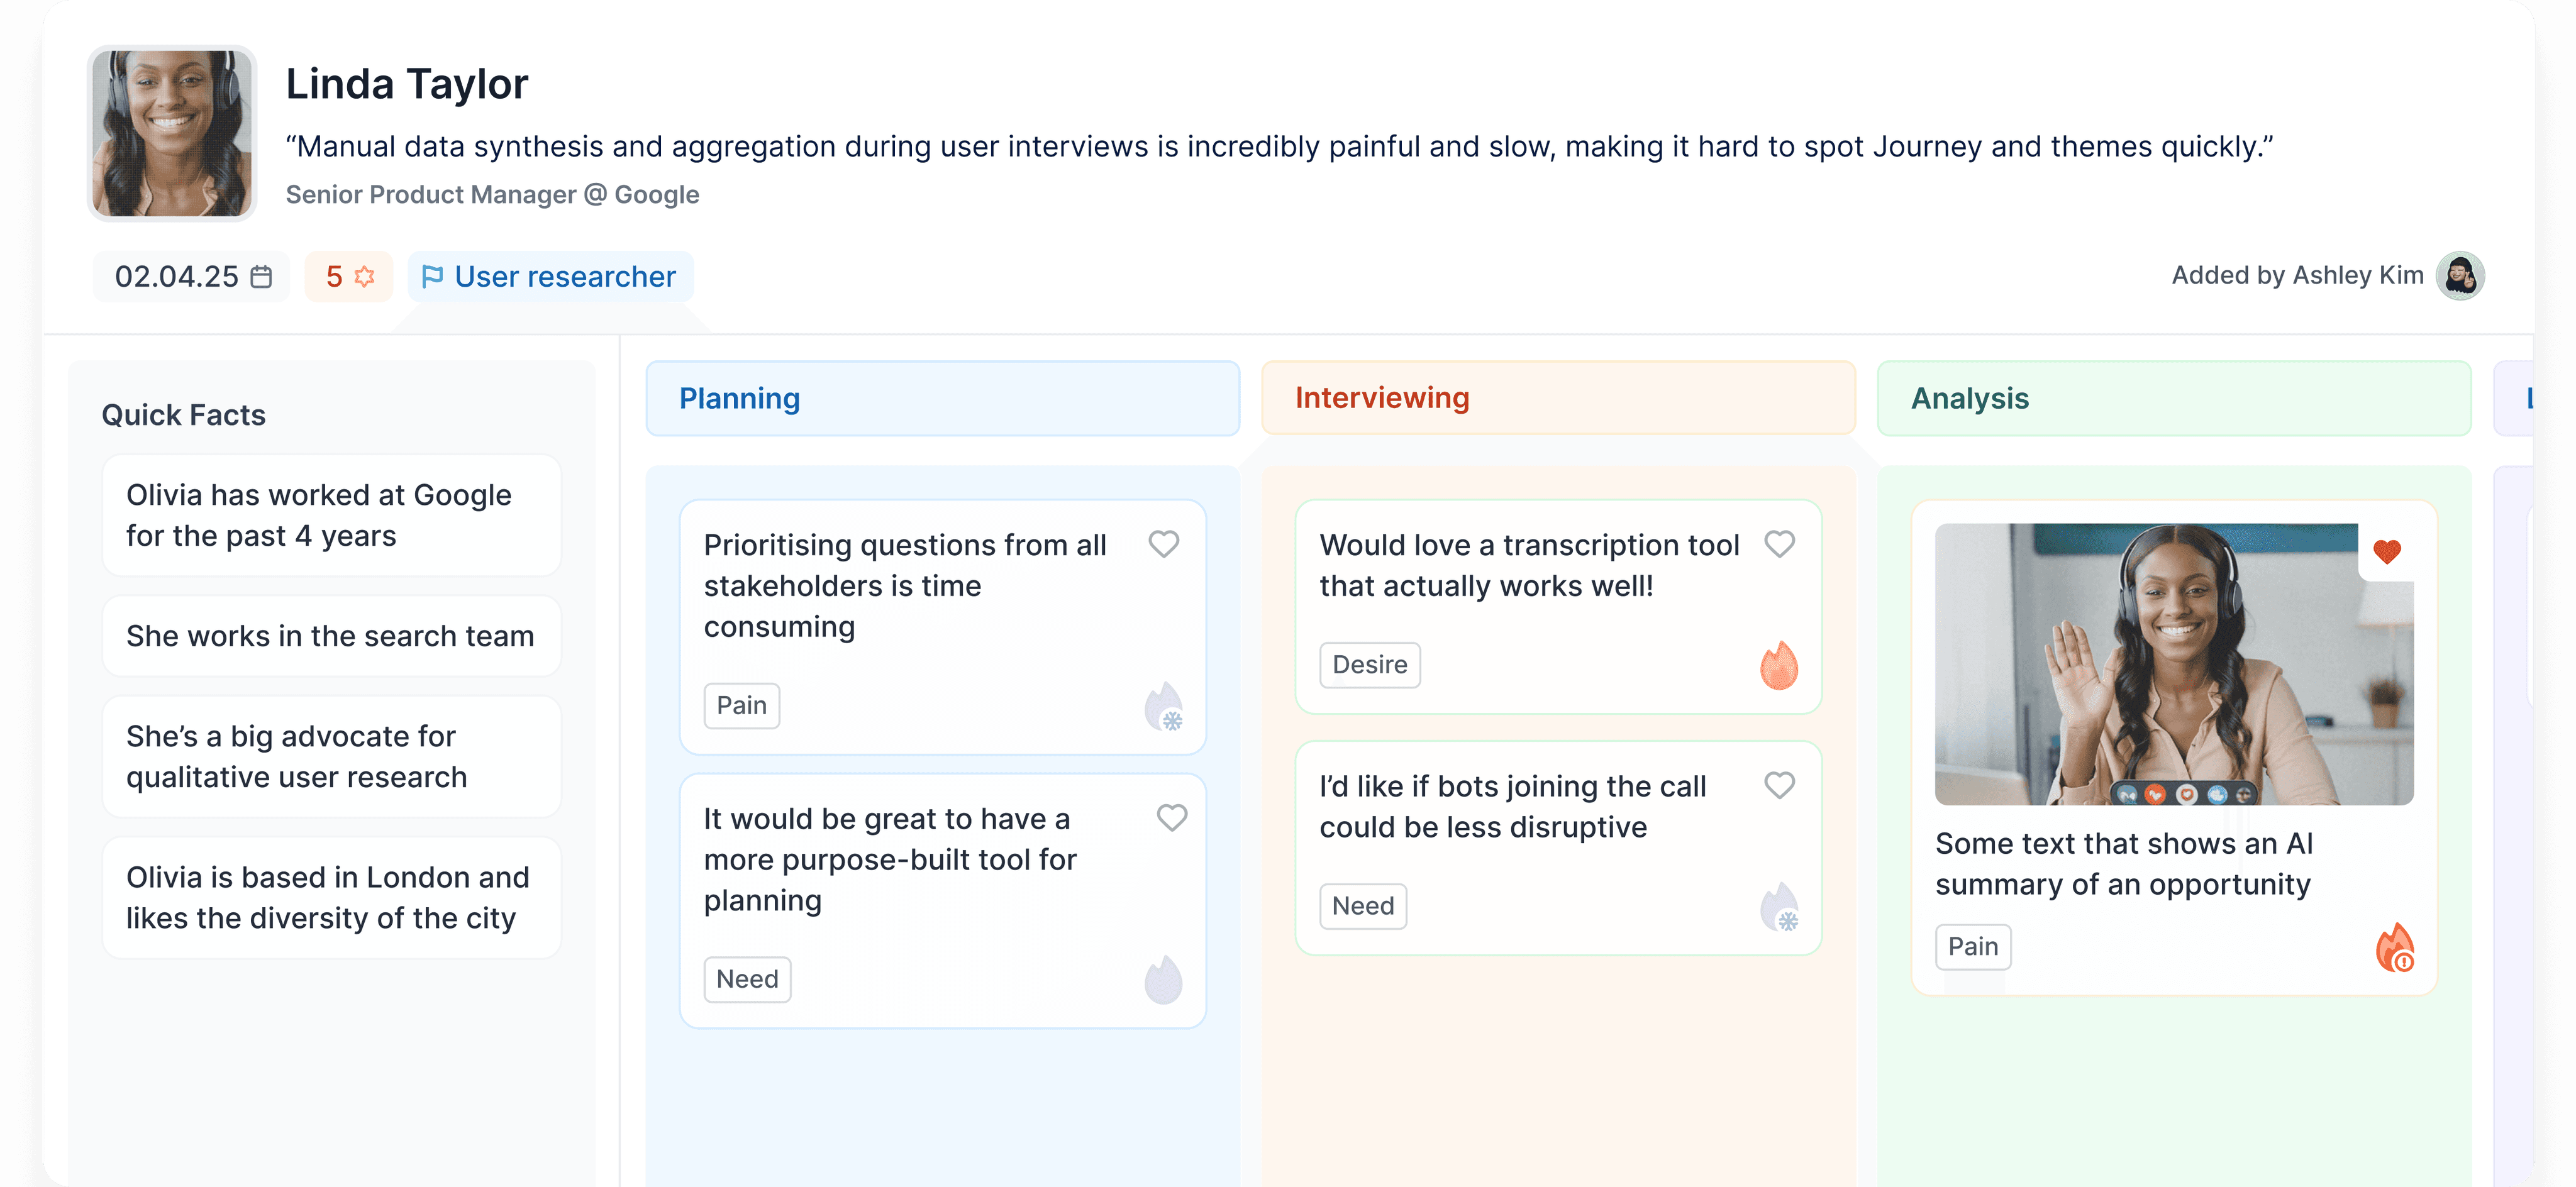Click the calendar icon beside 02.04.25

click(262, 276)
